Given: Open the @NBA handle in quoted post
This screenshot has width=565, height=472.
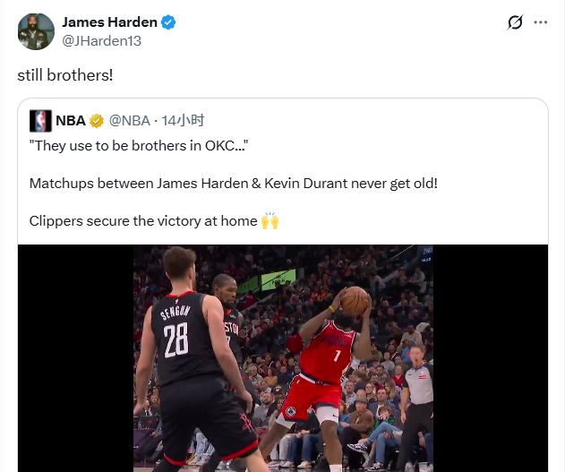Looking at the screenshot, I should [129, 121].
